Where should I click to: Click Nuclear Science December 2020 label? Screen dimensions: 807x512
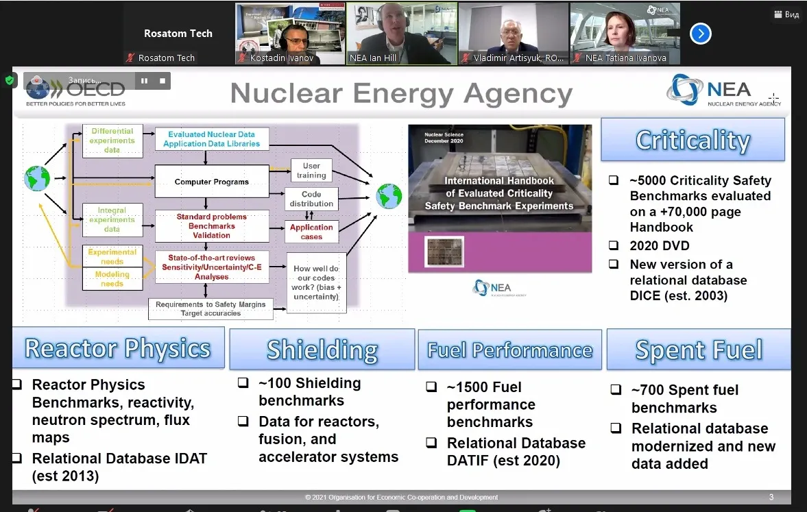444,137
